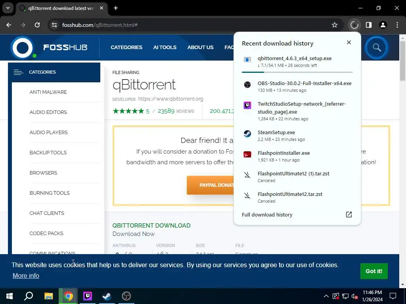The height and width of the screenshot is (304, 406).
Task: Open the CATEGORIES top navigation menu
Action: point(126,47)
